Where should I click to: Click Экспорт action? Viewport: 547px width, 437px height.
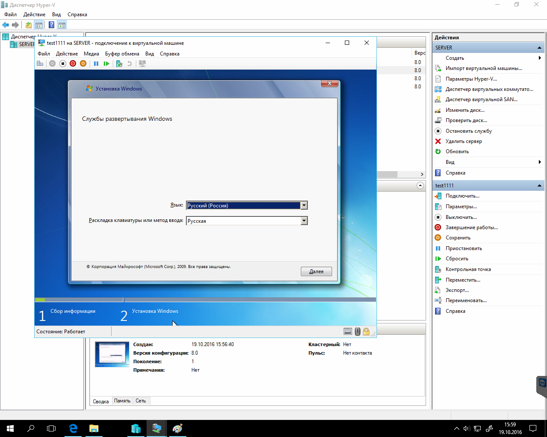[457, 290]
